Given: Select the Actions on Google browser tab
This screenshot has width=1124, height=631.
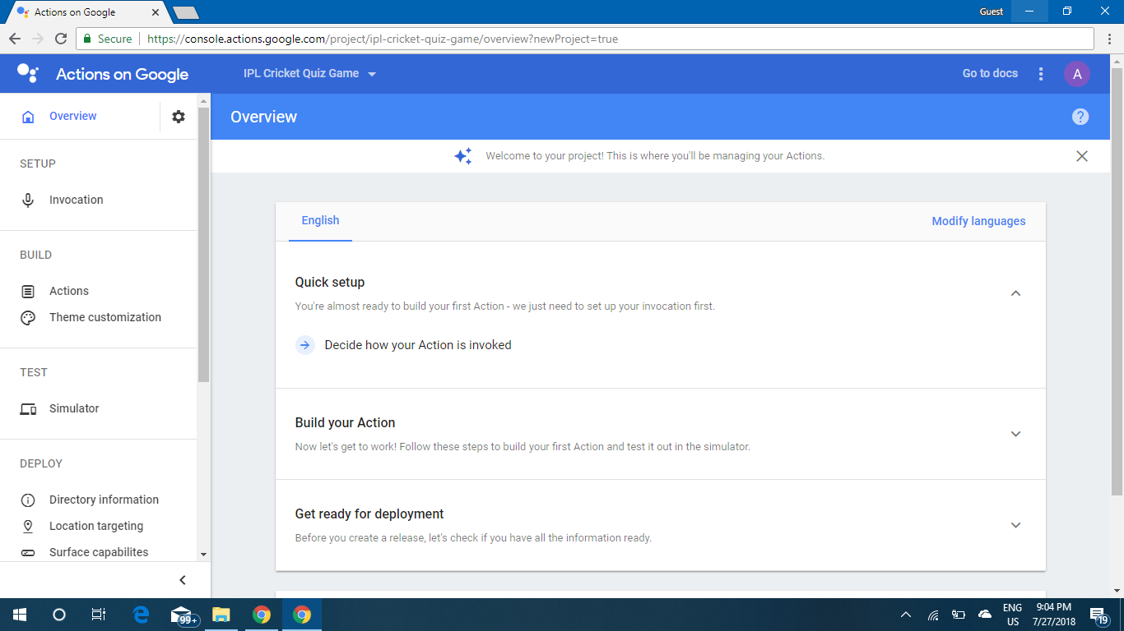Looking at the screenshot, I should click(87, 12).
